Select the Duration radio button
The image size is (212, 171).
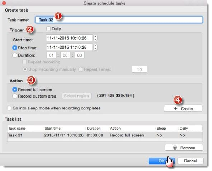point(15,55)
